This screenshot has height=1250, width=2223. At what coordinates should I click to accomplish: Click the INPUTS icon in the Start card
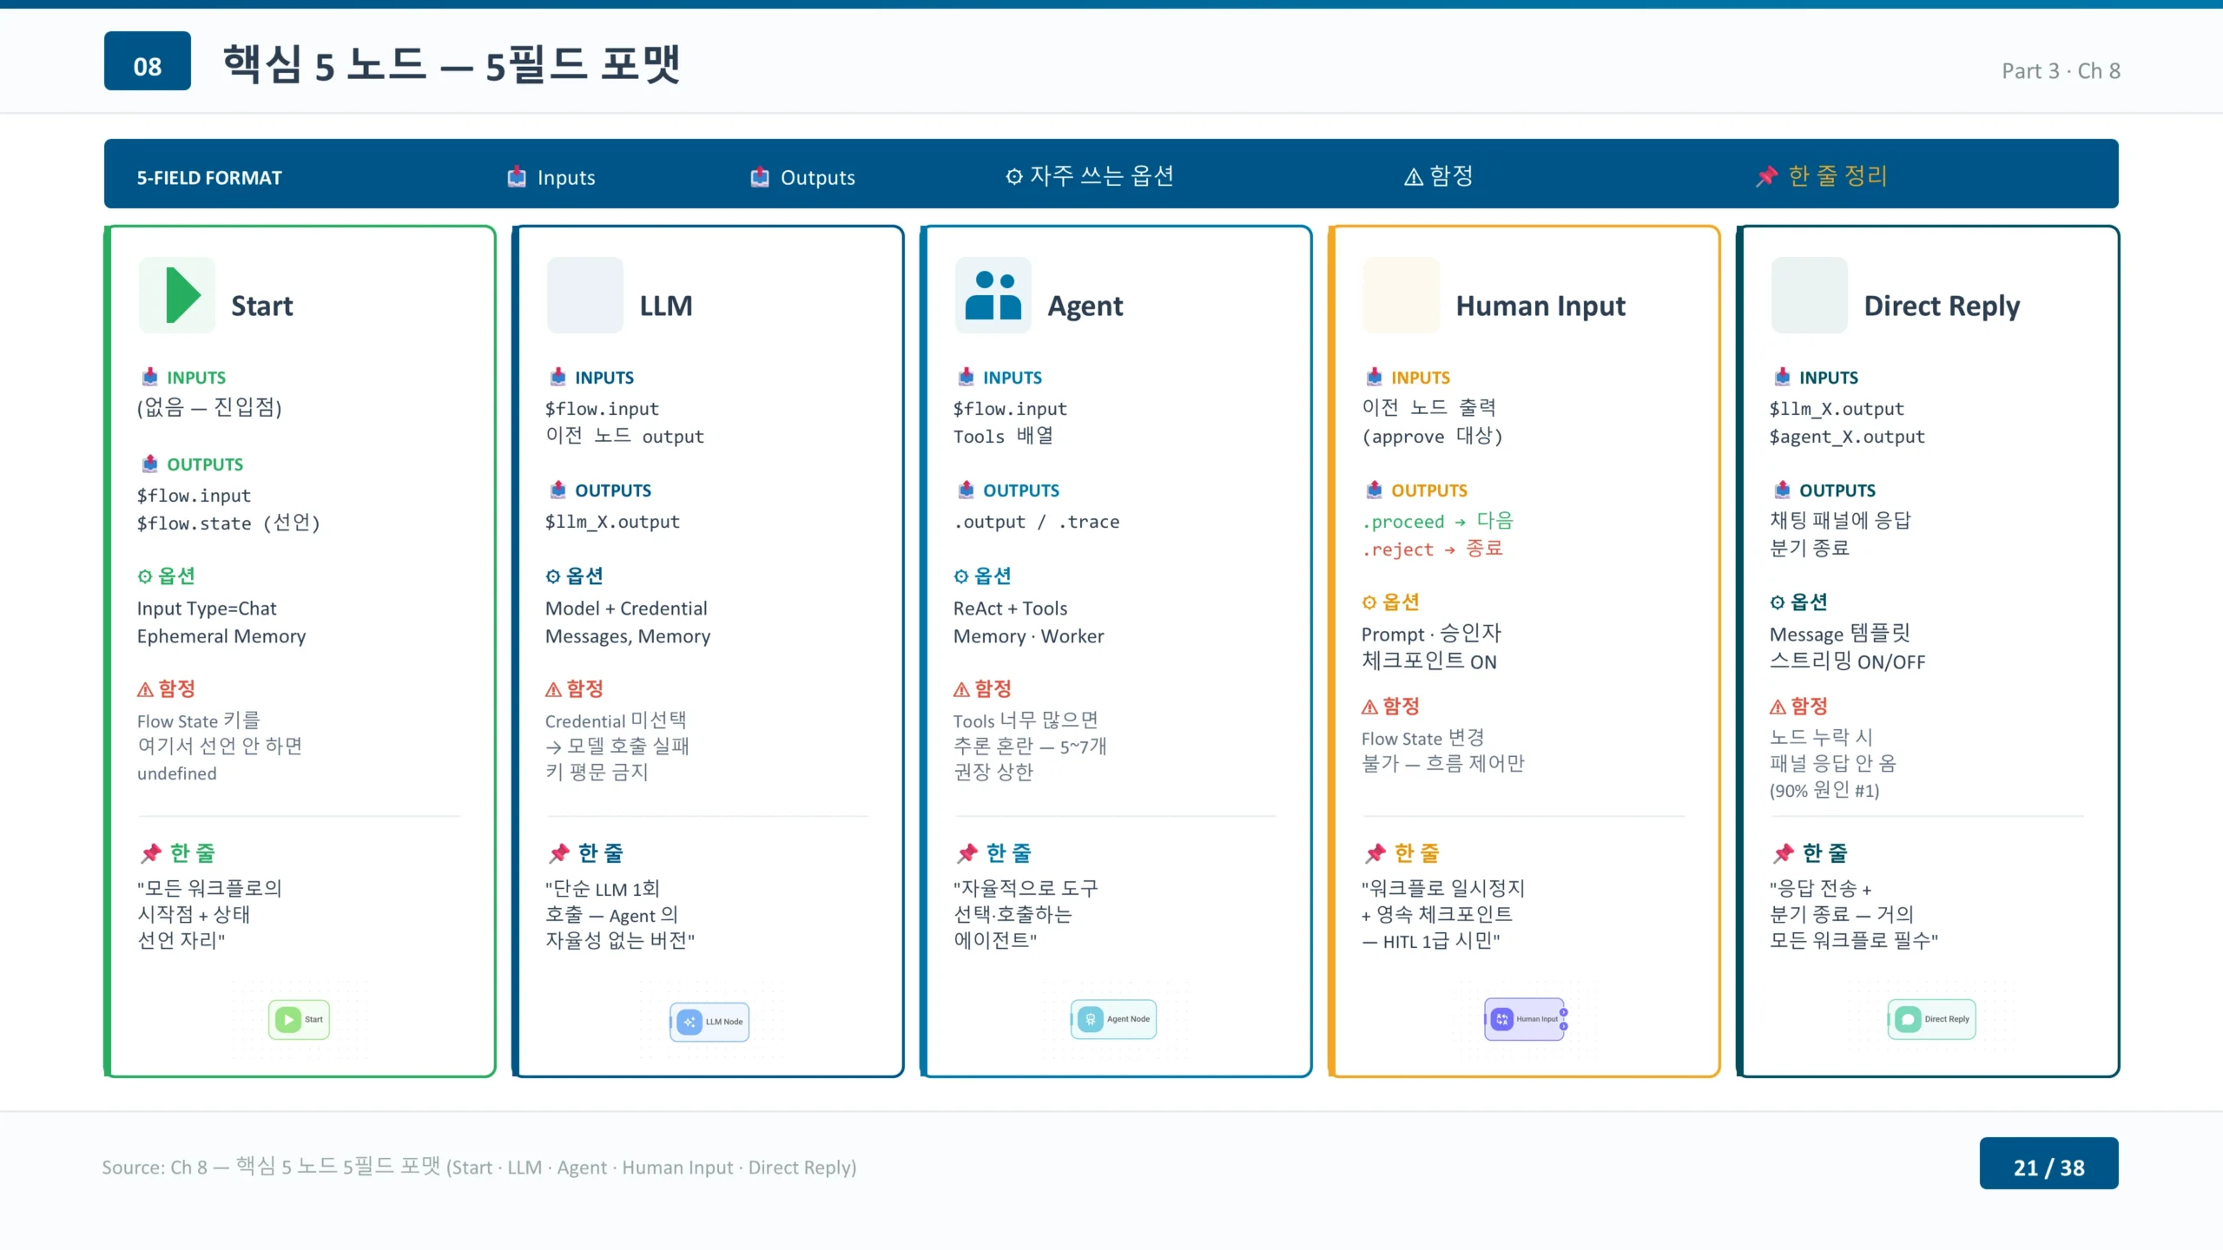tap(150, 377)
